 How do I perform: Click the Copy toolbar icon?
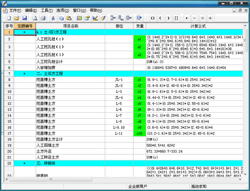click(x=61, y=18)
